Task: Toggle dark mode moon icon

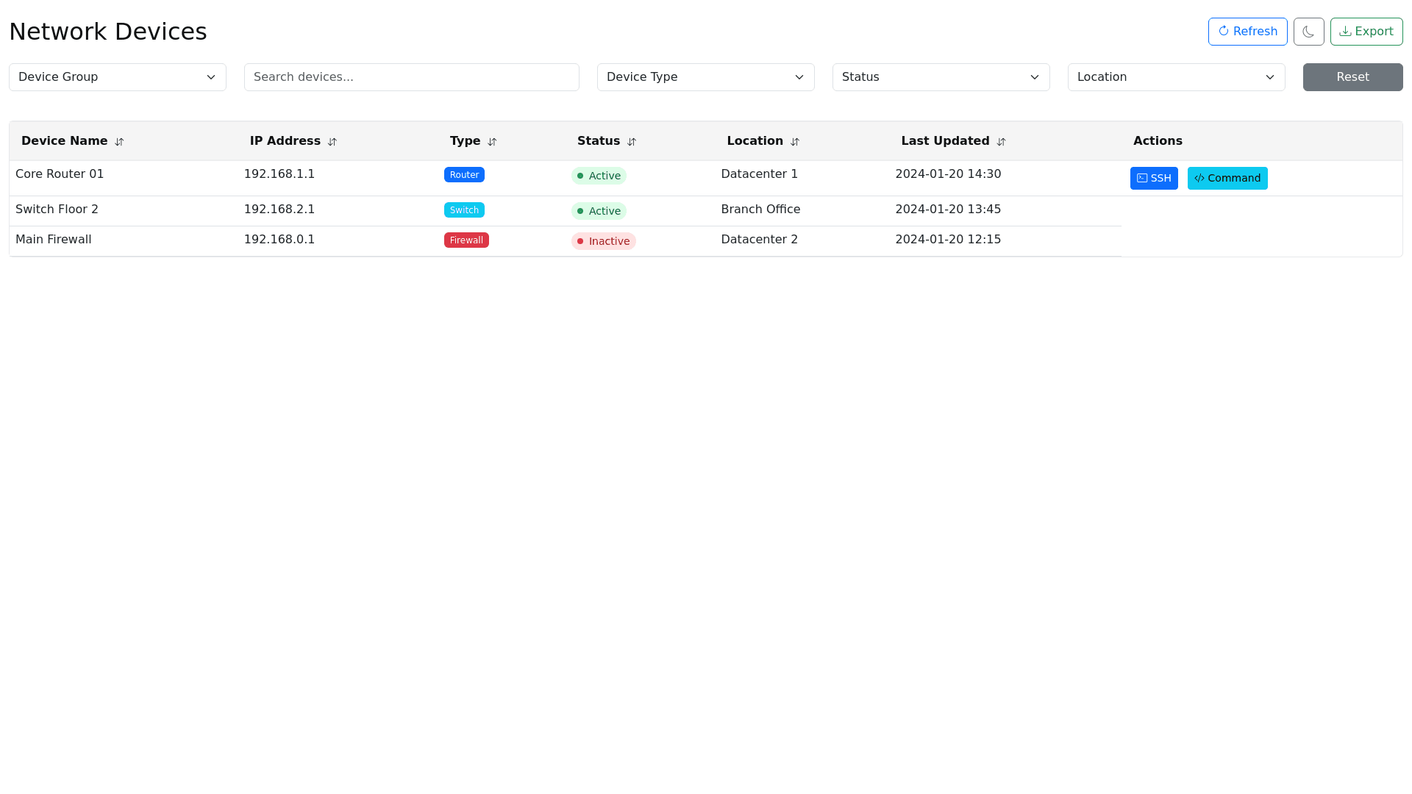Action: 1308,32
